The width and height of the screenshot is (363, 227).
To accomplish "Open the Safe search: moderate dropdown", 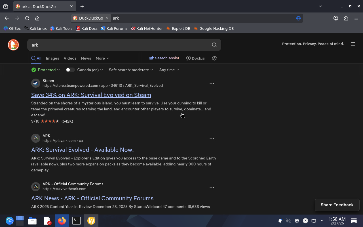I will (x=131, y=70).
